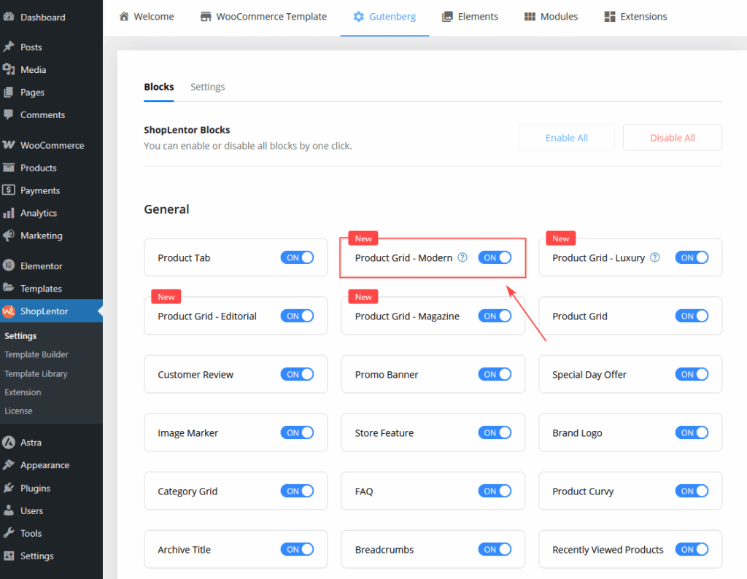Click the WooCommerce icon in the sidebar

tap(9, 145)
